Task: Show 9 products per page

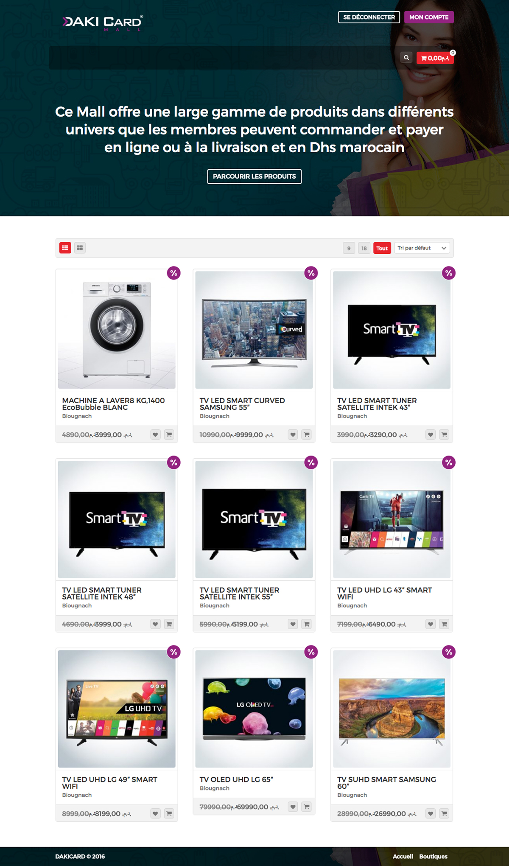Action: (x=349, y=248)
